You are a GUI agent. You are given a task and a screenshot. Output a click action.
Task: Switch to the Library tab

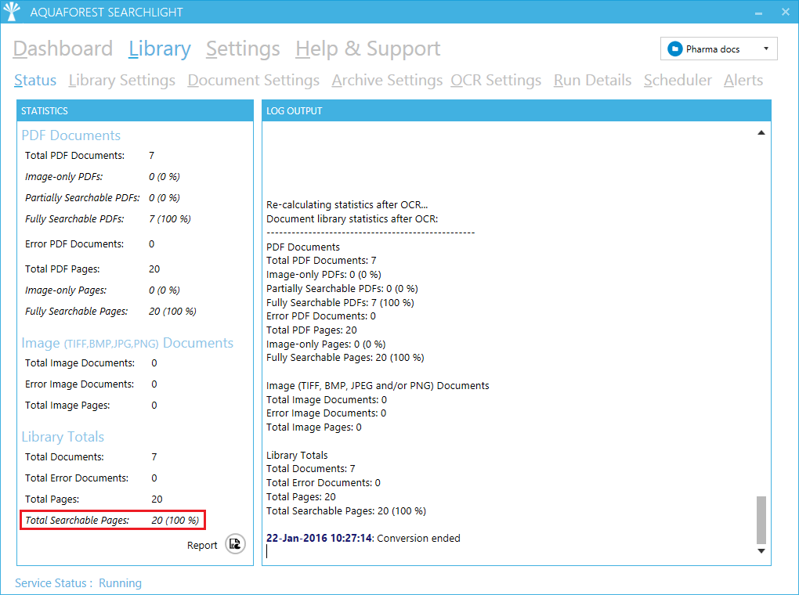click(x=160, y=49)
